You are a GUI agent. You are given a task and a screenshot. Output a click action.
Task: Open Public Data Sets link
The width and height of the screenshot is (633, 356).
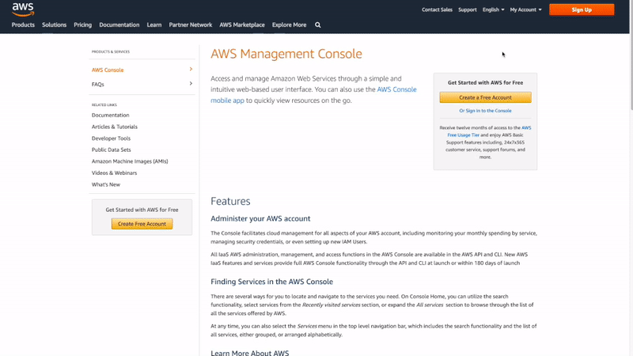tap(111, 150)
